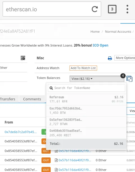Click the Total: $2.16 row
135x172 pixels.
tap(86, 144)
